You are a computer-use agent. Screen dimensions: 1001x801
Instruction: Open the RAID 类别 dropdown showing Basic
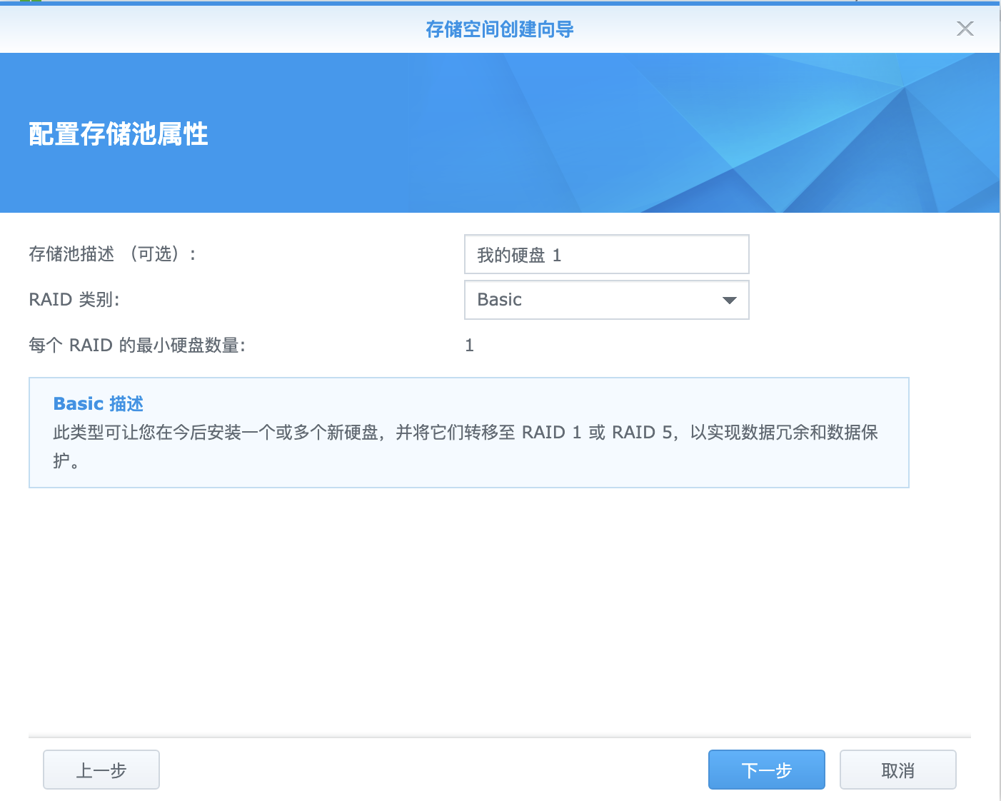(x=606, y=300)
